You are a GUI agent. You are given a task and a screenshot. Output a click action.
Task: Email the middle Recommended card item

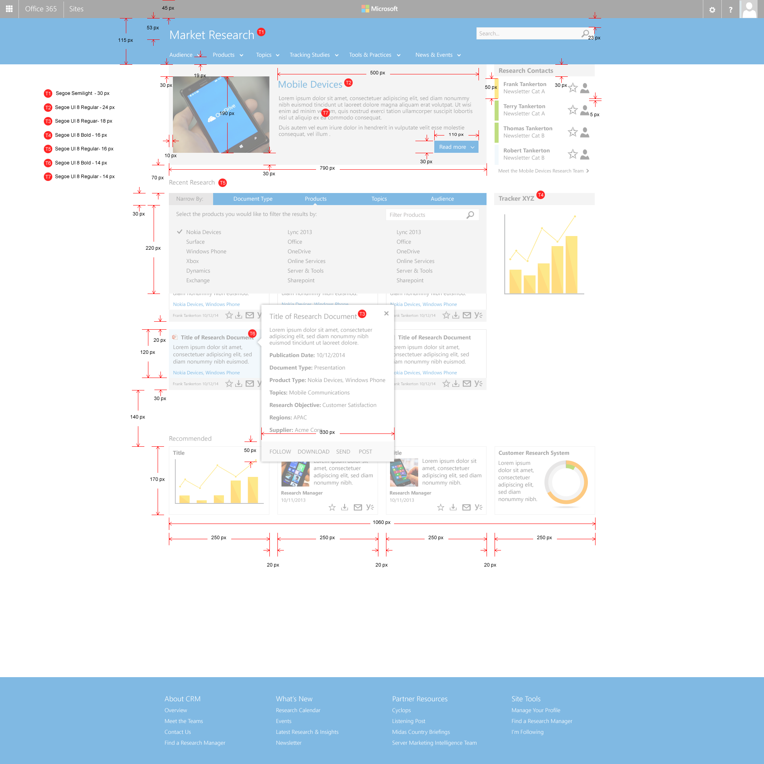tap(358, 507)
